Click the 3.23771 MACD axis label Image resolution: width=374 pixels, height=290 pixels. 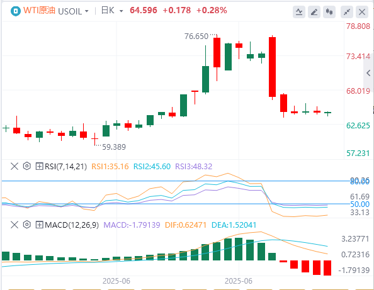pyautogui.click(x=355, y=239)
